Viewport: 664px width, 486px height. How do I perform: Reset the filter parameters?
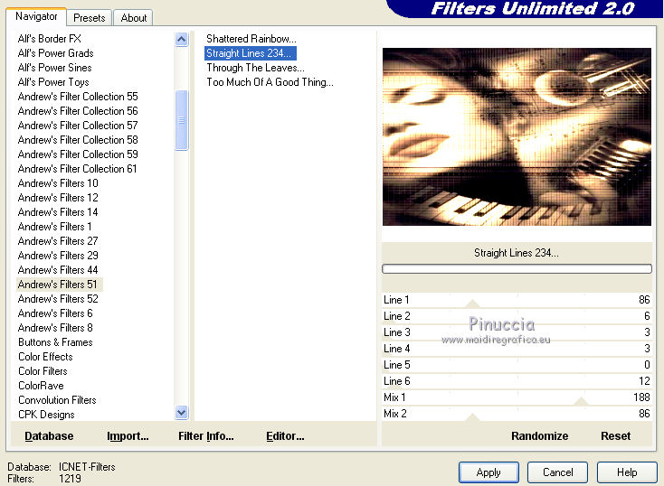(x=615, y=436)
